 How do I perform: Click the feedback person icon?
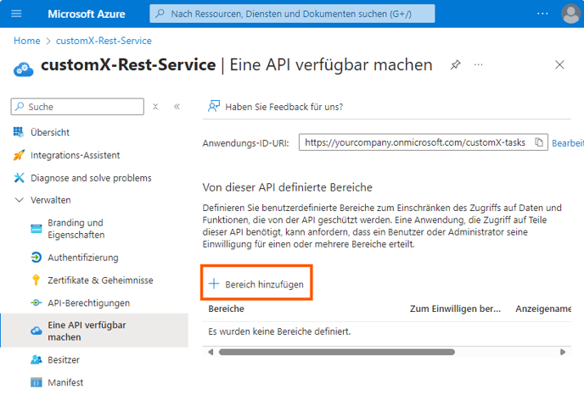click(214, 106)
